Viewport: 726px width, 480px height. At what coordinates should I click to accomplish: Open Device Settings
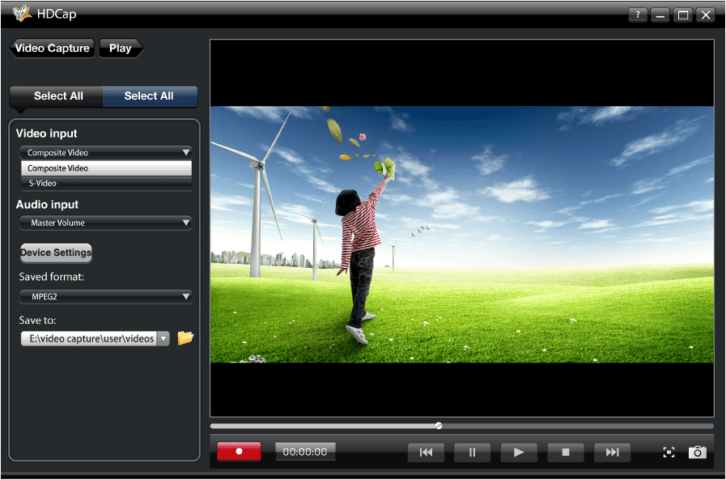coord(56,253)
